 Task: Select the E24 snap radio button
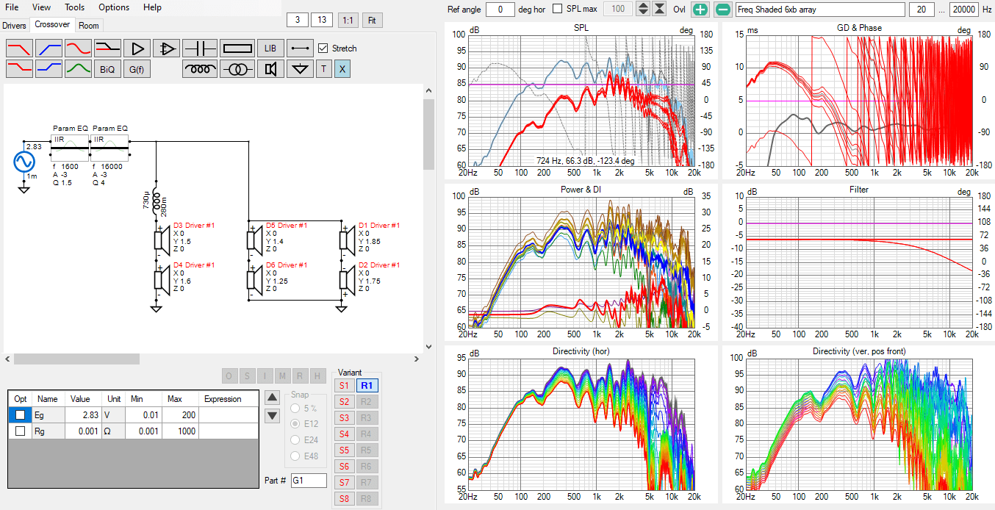pyautogui.click(x=296, y=440)
